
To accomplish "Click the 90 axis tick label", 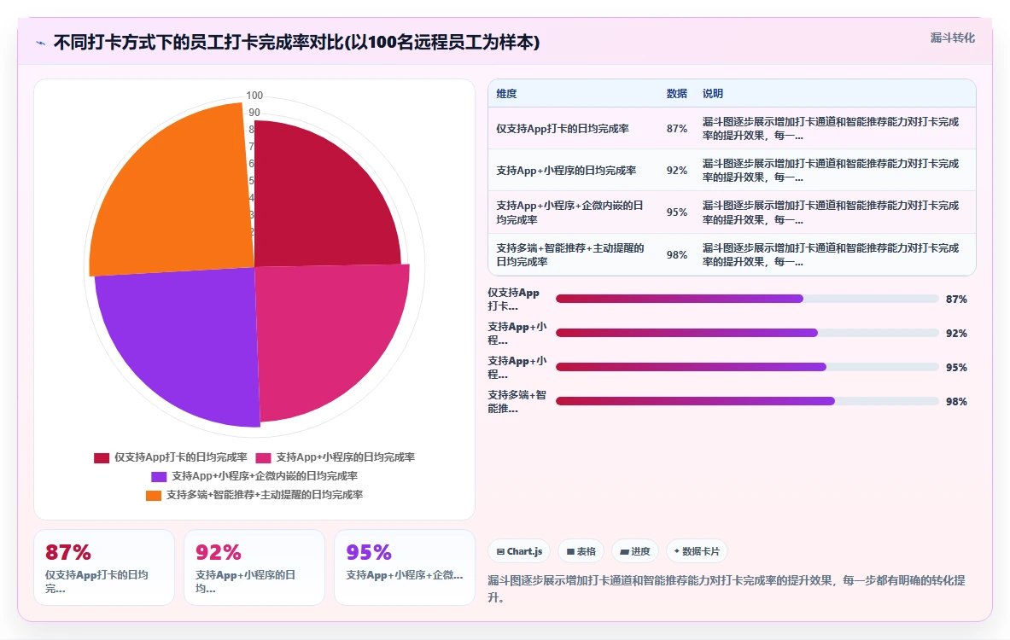I will [254, 112].
